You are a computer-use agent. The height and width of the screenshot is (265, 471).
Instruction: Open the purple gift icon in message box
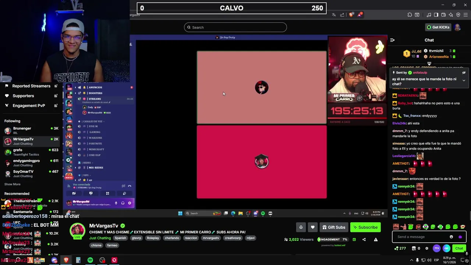460,237
